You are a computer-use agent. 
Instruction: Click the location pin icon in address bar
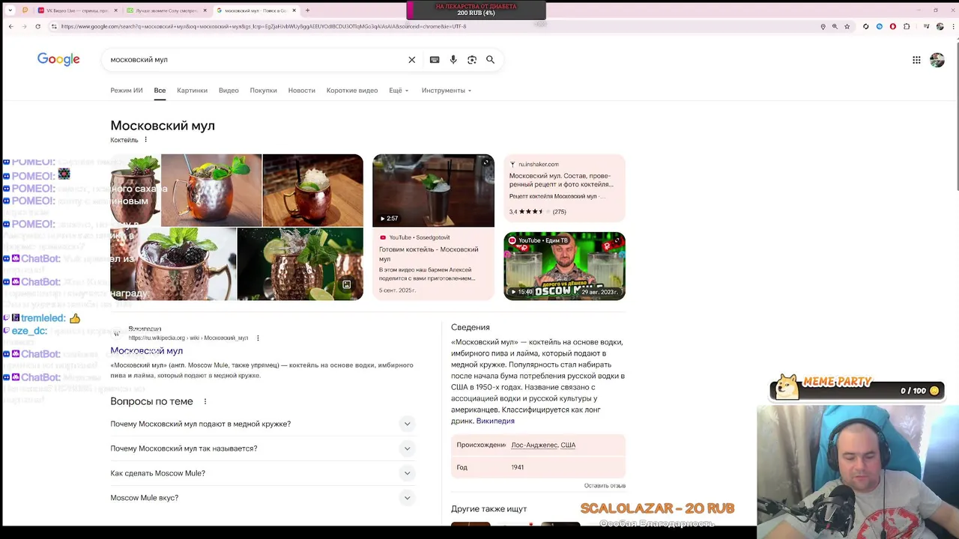[823, 26]
